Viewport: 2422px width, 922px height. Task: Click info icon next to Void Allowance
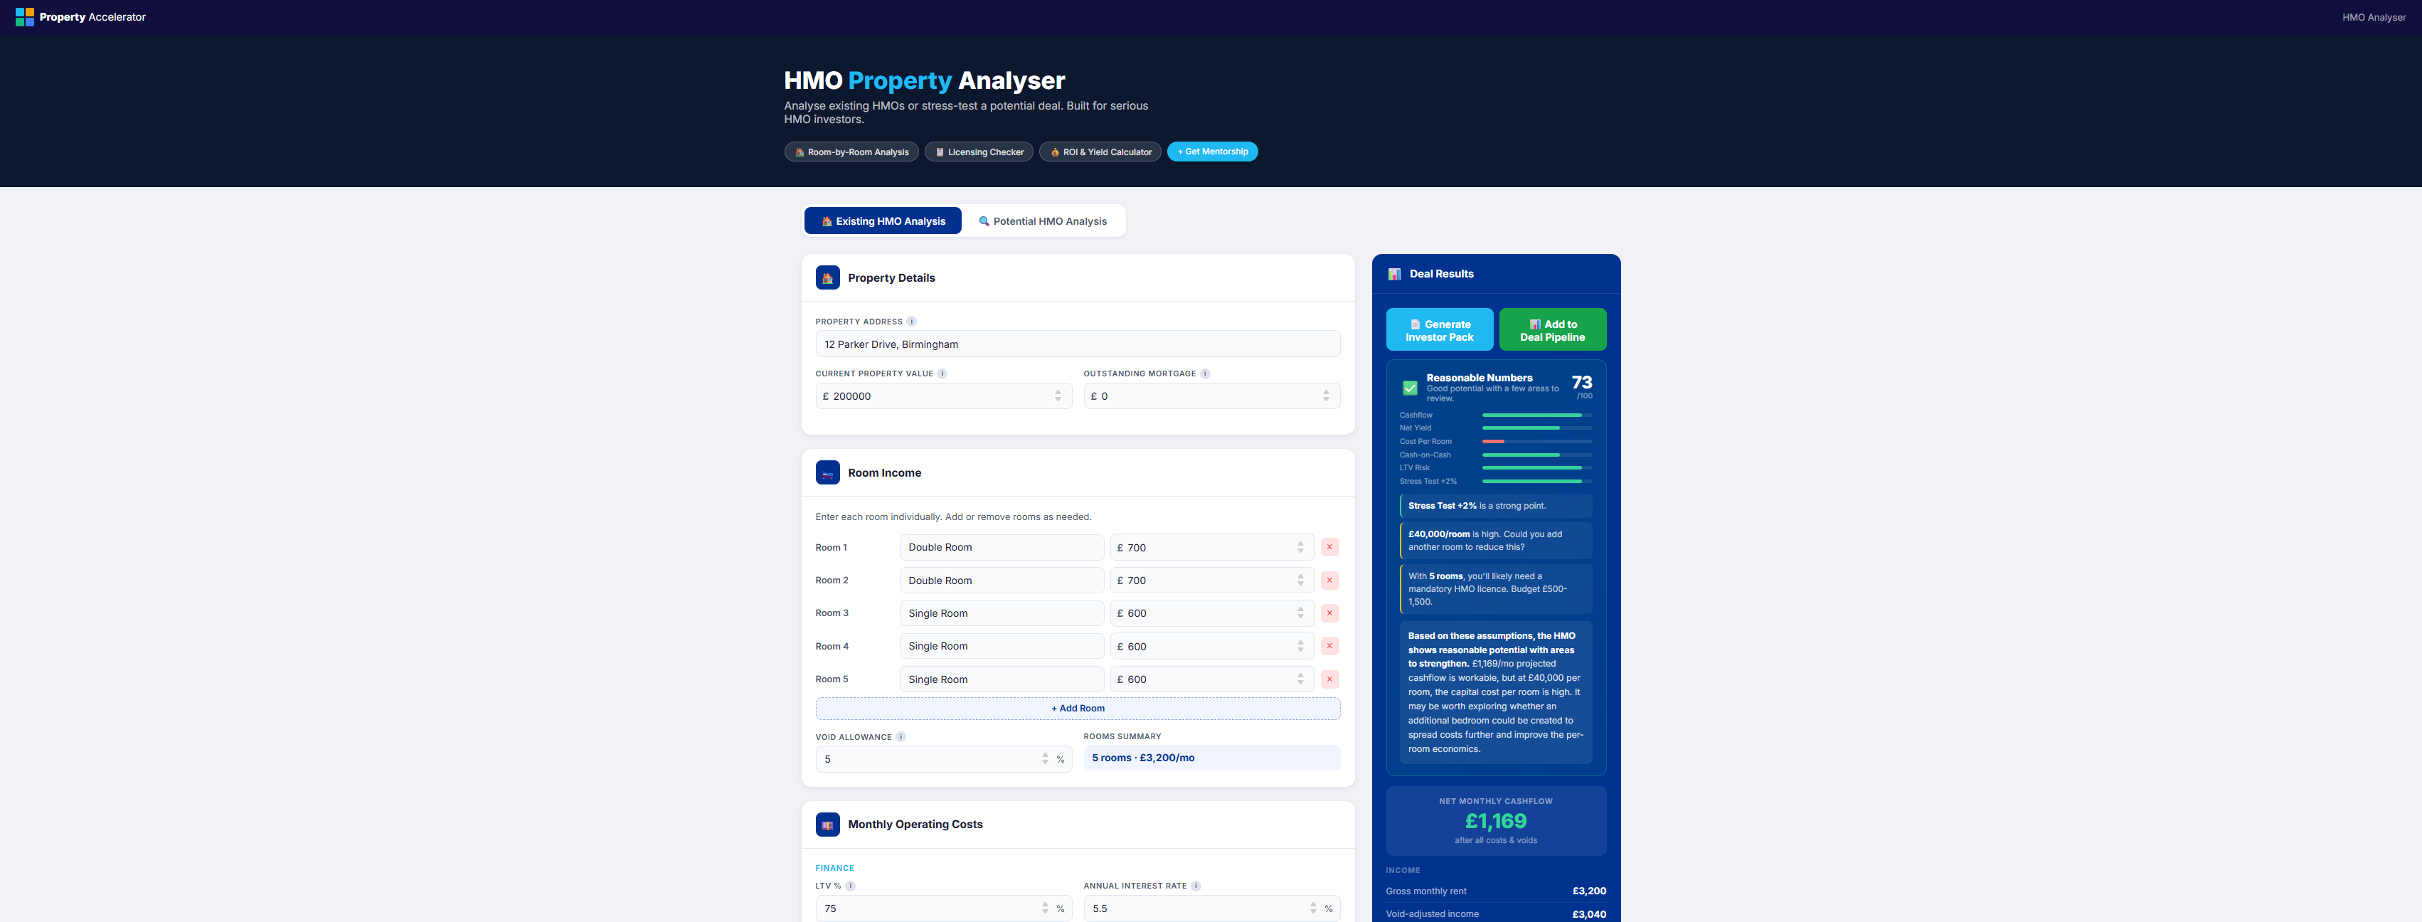click(x=901, y=736)
